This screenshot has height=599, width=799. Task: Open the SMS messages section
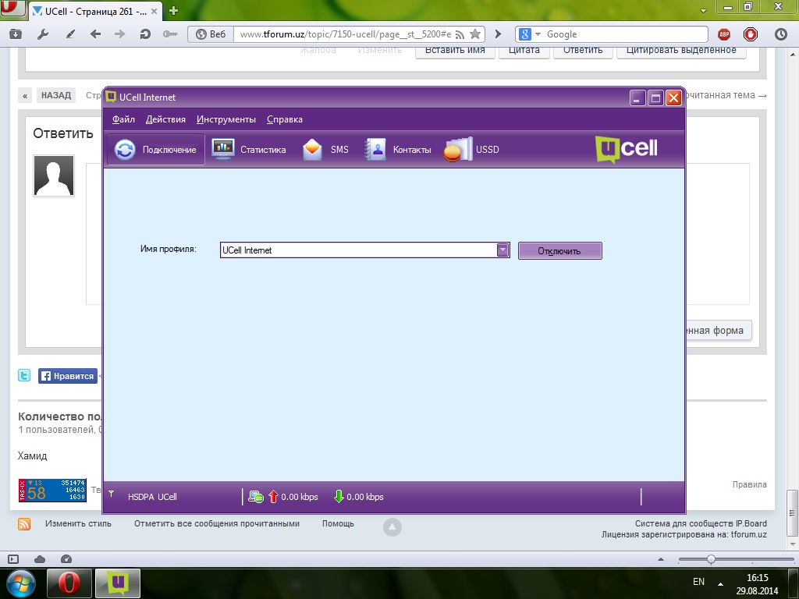coord(325,150)
